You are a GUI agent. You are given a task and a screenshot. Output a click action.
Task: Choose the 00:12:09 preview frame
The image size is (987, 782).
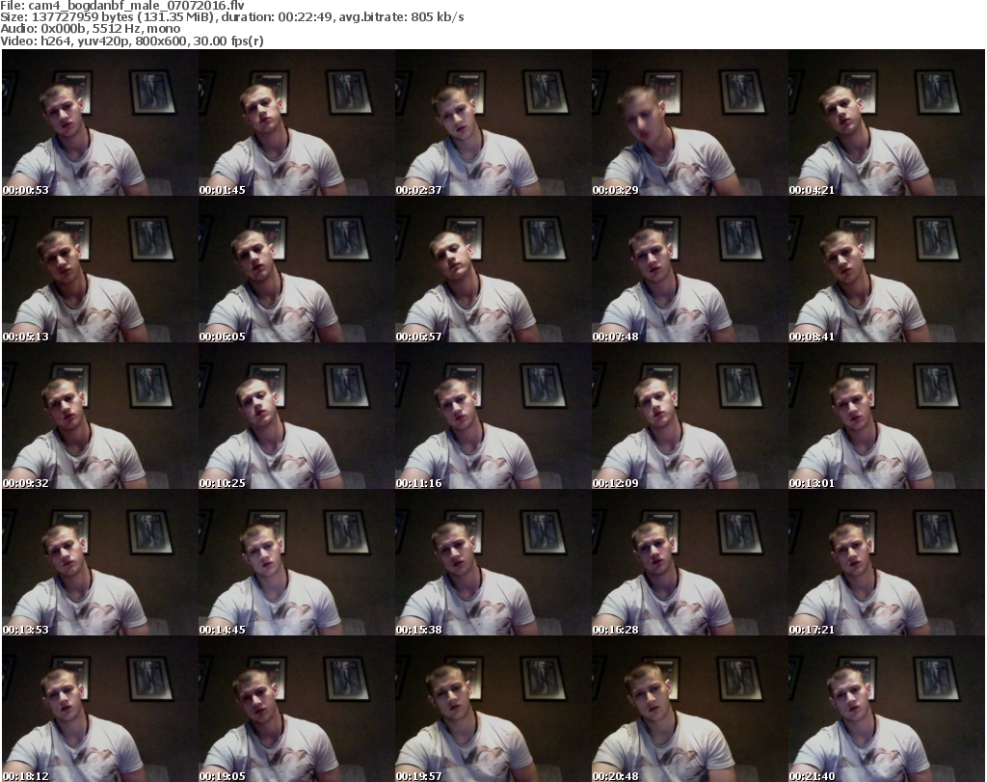pyautogui.click(x=689, y=417)
